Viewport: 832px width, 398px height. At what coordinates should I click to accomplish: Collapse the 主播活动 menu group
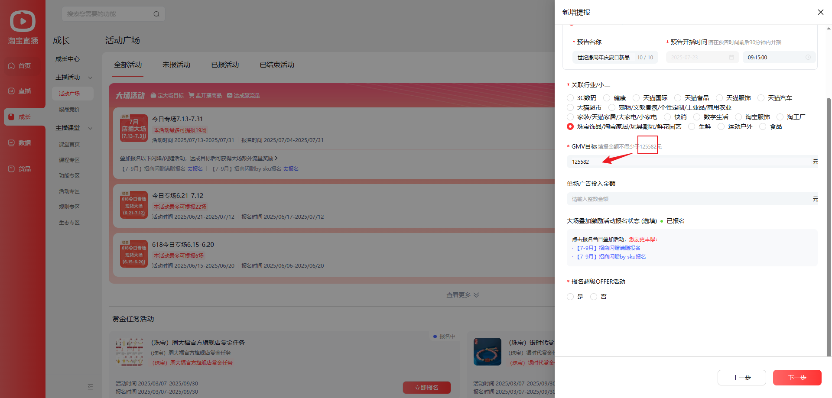90,78
